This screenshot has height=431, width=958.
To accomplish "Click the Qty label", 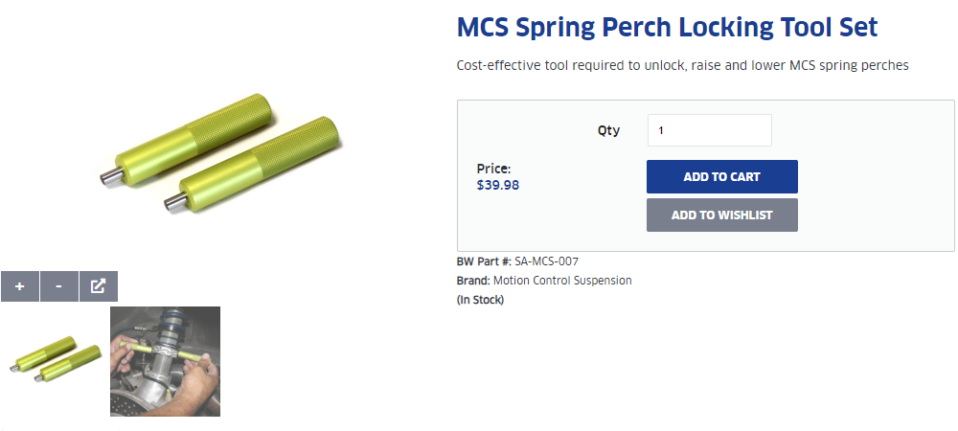I will (x=608, y=130).
